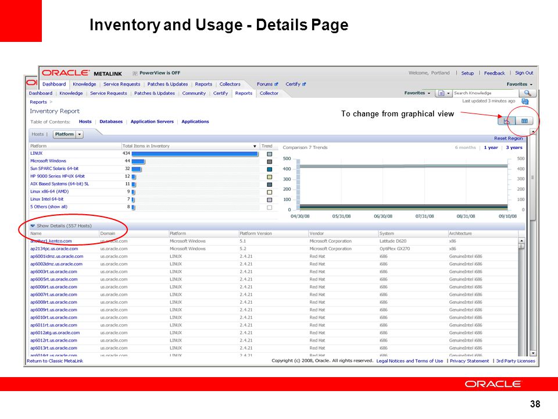The width and height of the screenshot is (558, 419).
Task: Jump to Application Servers in Table of Contents
Action: 152,122
